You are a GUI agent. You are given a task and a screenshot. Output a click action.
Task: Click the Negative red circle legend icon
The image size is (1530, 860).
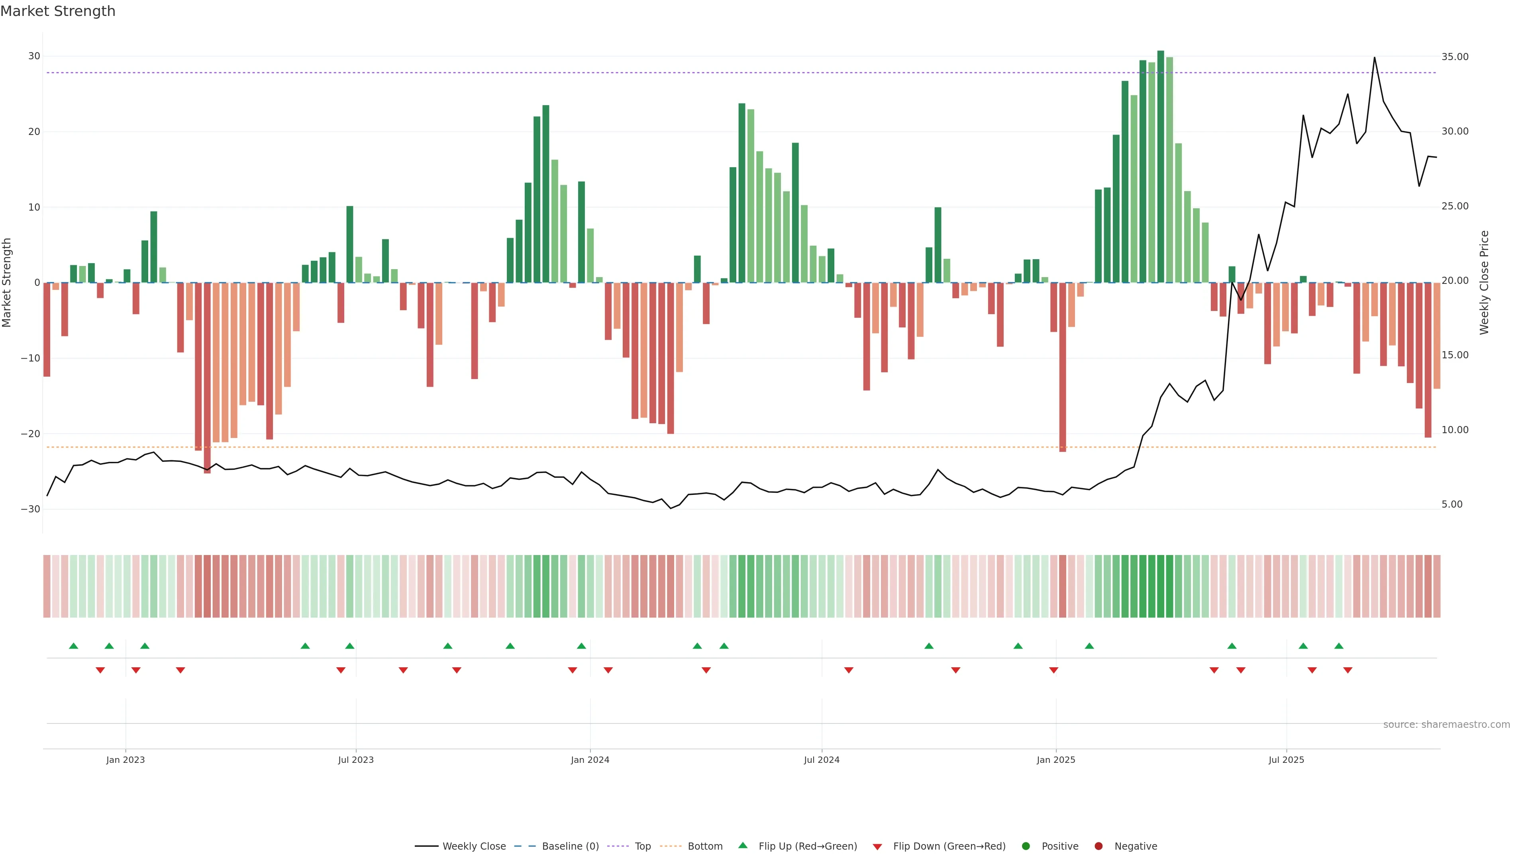(x=1098, y=846)
